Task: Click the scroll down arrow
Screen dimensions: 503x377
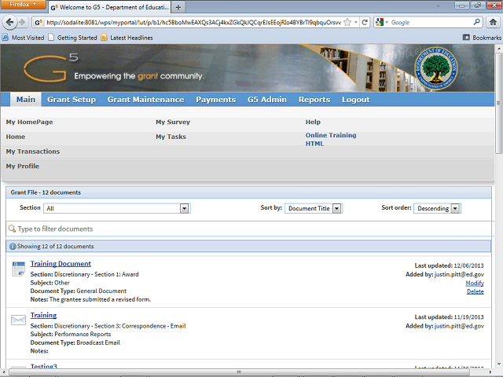Action: click(499, 364)
